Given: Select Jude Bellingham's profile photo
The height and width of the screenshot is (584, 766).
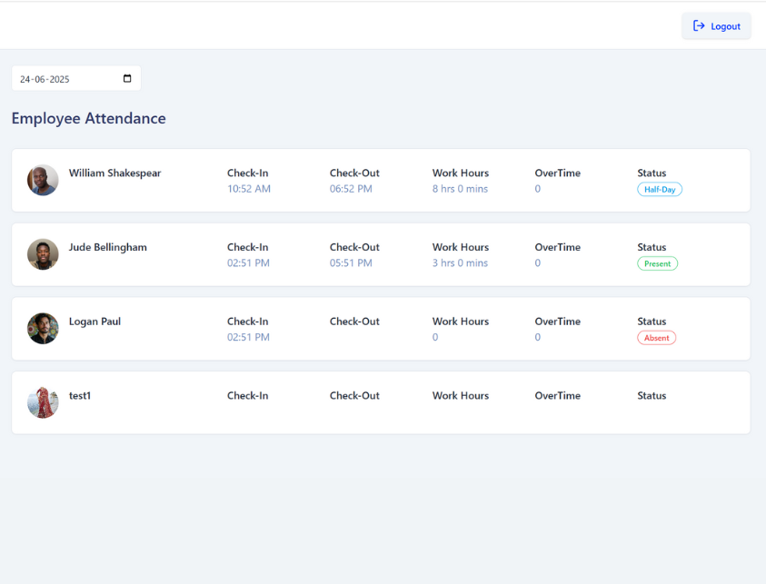Looking at the screenshot, I should (43, 254).
